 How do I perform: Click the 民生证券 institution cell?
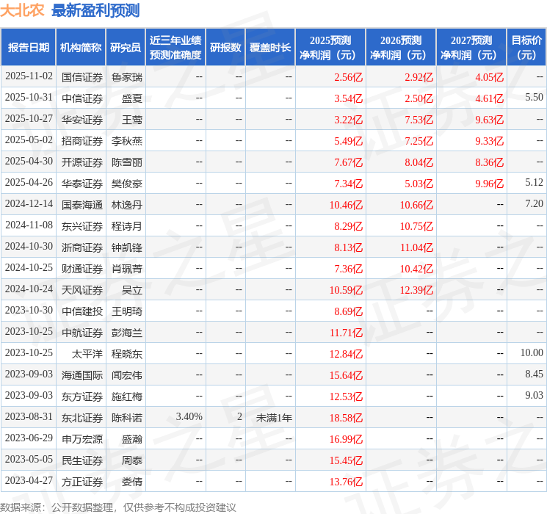click(82, 460)
